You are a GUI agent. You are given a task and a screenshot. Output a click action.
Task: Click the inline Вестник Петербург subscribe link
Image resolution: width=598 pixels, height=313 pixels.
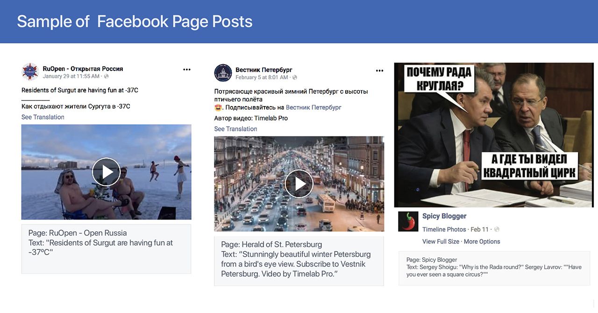pyautogui.click(x=313, y=107)
